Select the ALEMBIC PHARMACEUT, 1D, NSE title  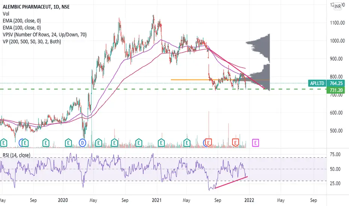[x=36, y=7]
